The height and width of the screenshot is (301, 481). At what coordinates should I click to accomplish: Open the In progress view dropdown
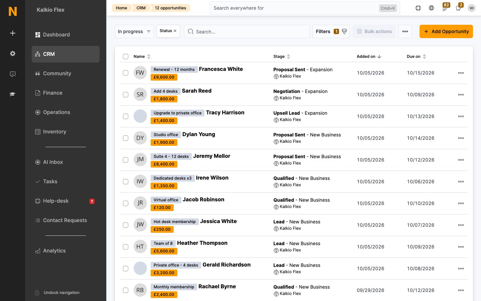[x=134, y=31]
